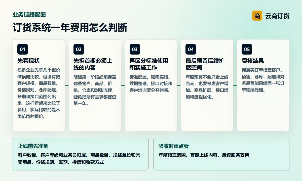Click the 02 step number badge
The width and height of the screenshot is (302, 181).
click(x=79, y=49)
